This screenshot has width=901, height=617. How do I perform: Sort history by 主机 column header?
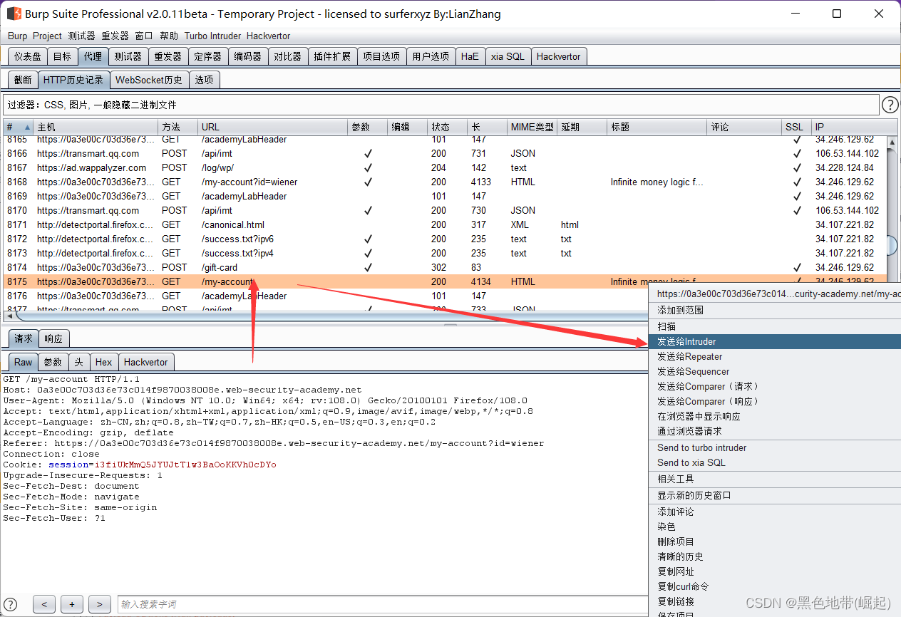(96, 127)
